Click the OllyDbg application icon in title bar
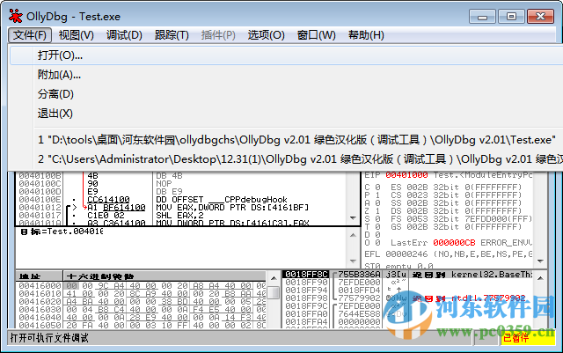This screenshot has width=563, height=353. 16,16
